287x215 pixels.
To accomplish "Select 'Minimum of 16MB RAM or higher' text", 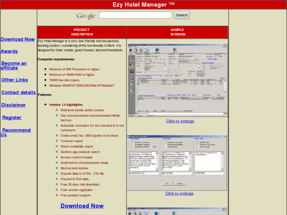I will point(72,75).
